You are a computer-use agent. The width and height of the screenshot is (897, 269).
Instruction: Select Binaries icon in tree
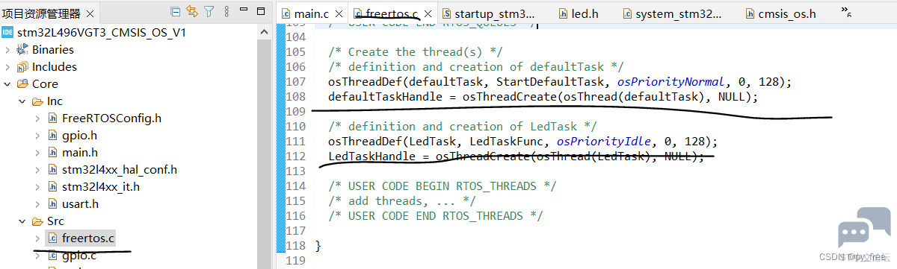tap(23, 49)
